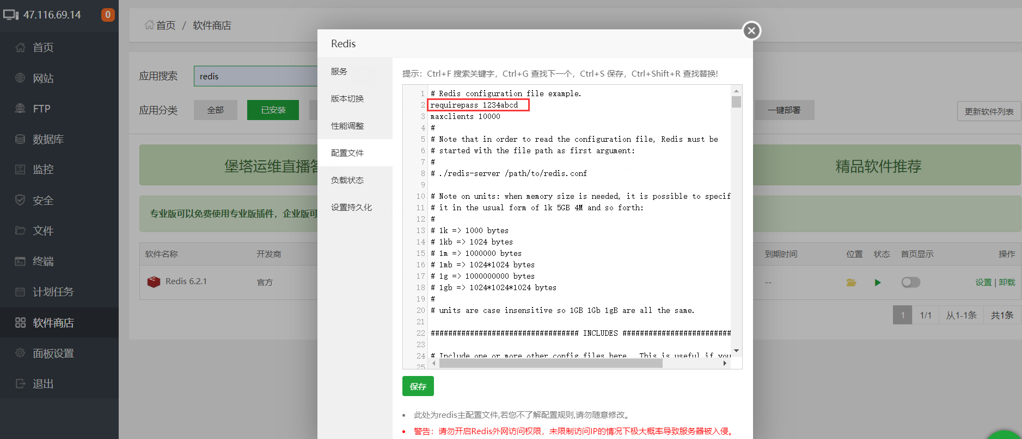Click the Redis 6.2.1 software name

click(x=186, y=281)
